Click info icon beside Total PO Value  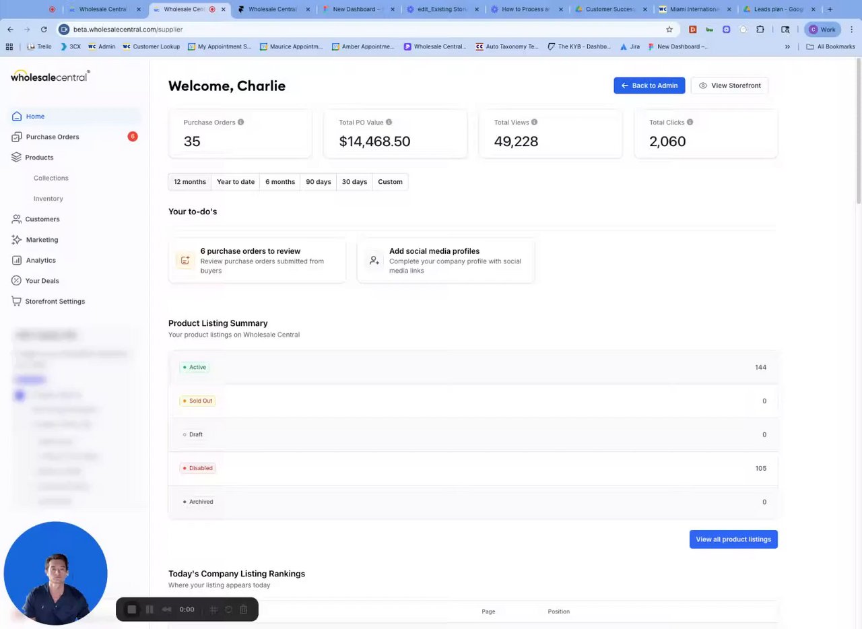[x=389, y=123]
